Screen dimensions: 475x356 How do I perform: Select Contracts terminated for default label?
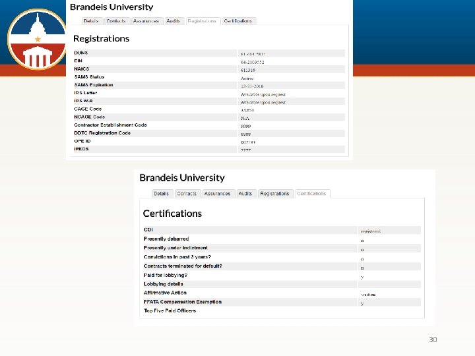(183, 266)
